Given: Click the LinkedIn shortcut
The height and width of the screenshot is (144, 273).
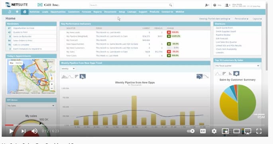Looking at the screenshot, I should (x=220, y=52).
